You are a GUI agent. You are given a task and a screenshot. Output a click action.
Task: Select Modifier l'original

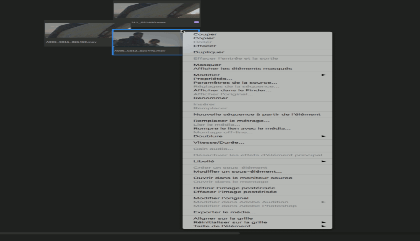(x=257, y=198)
